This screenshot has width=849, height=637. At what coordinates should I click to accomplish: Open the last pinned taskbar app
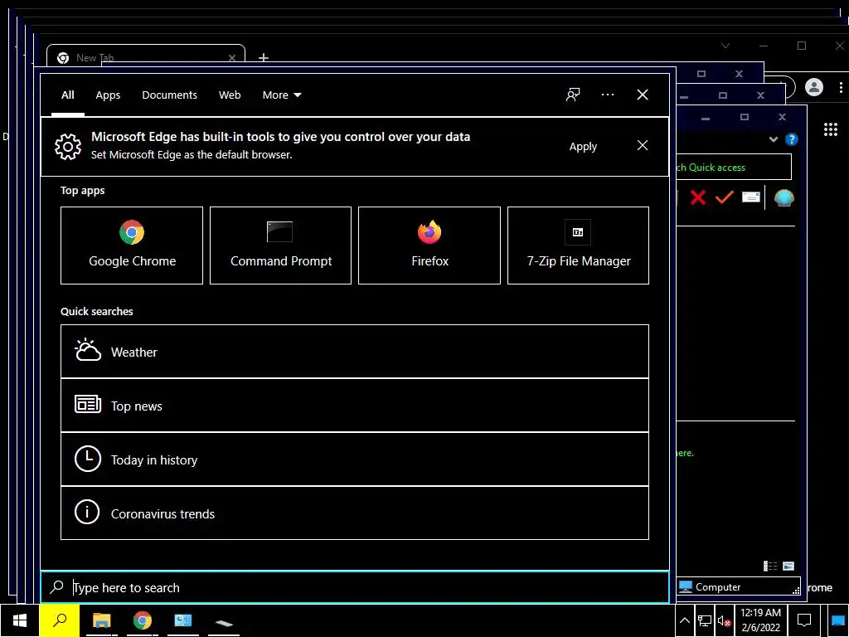coord(224,621)
